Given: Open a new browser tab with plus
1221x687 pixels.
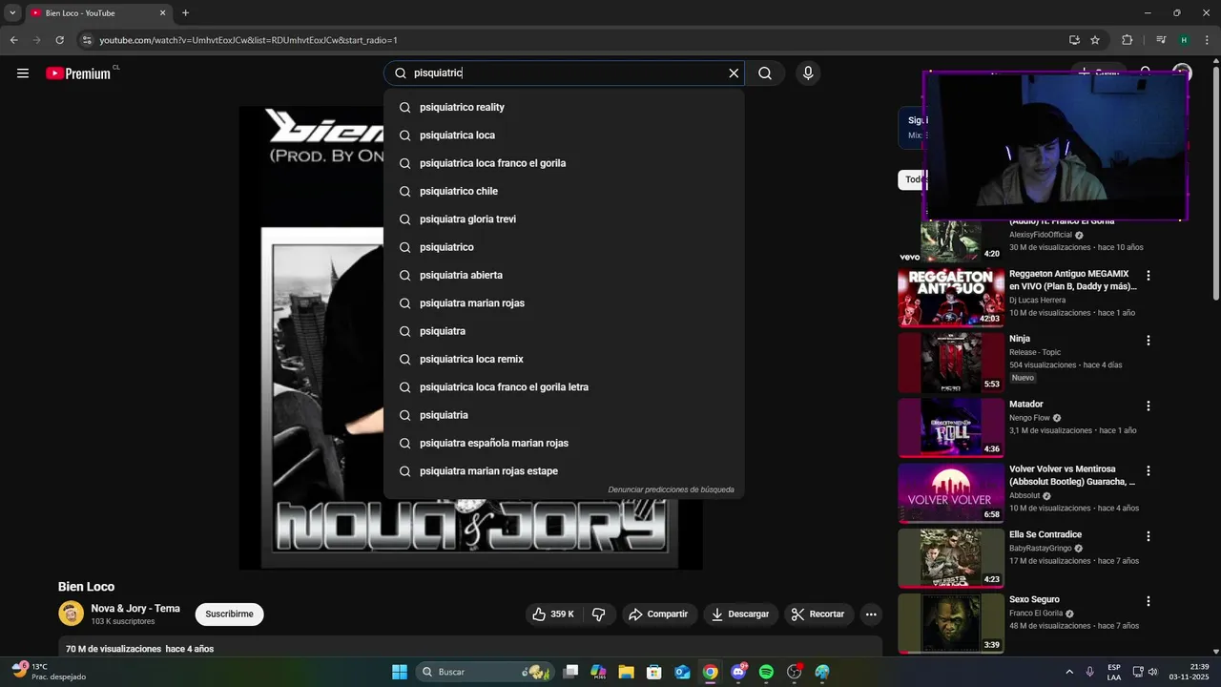Looking at the screenshot, I should [x=185, y=13].
